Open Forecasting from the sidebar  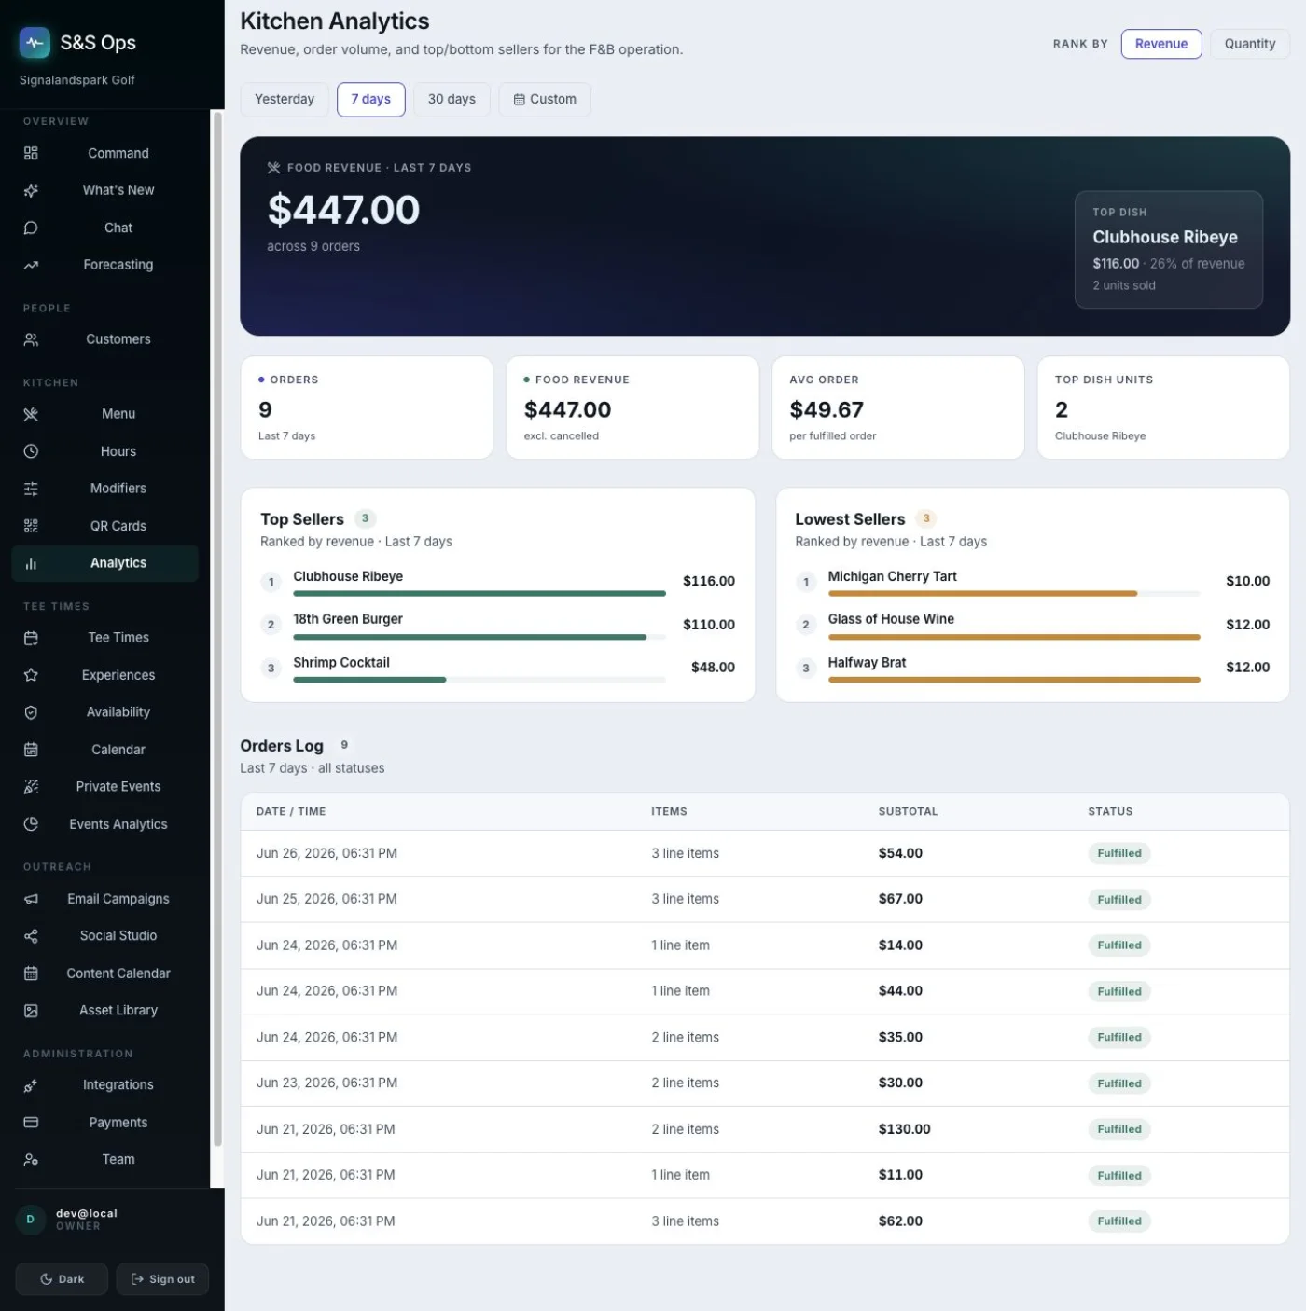click(105, 265)
